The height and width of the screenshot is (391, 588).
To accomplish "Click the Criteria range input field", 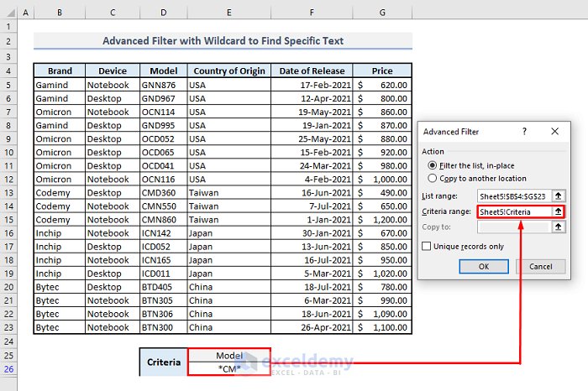I will tap(514, 211).
